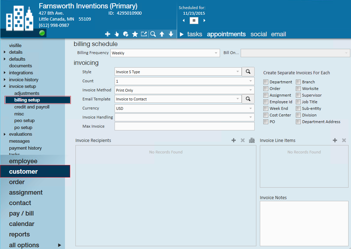Expand the all options arrow
The image size is (351, 249).
click(x=59, y=245)
